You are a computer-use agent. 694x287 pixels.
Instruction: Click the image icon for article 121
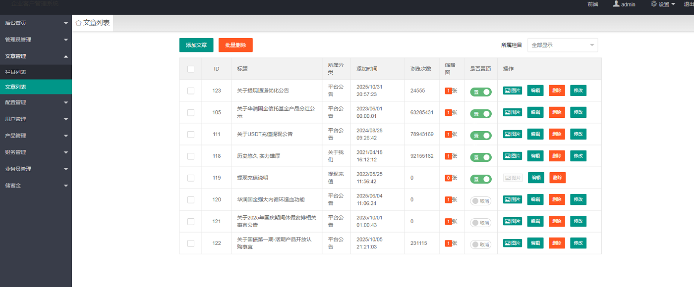(512, 221)
